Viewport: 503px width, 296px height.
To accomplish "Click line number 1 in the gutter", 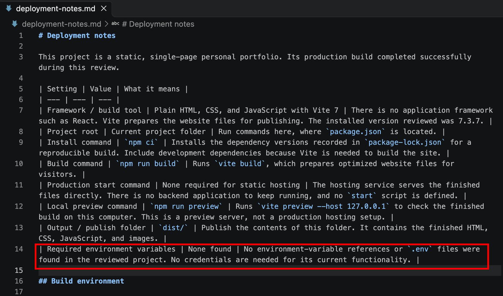I will pyautogui.click(x=21, y=35).
